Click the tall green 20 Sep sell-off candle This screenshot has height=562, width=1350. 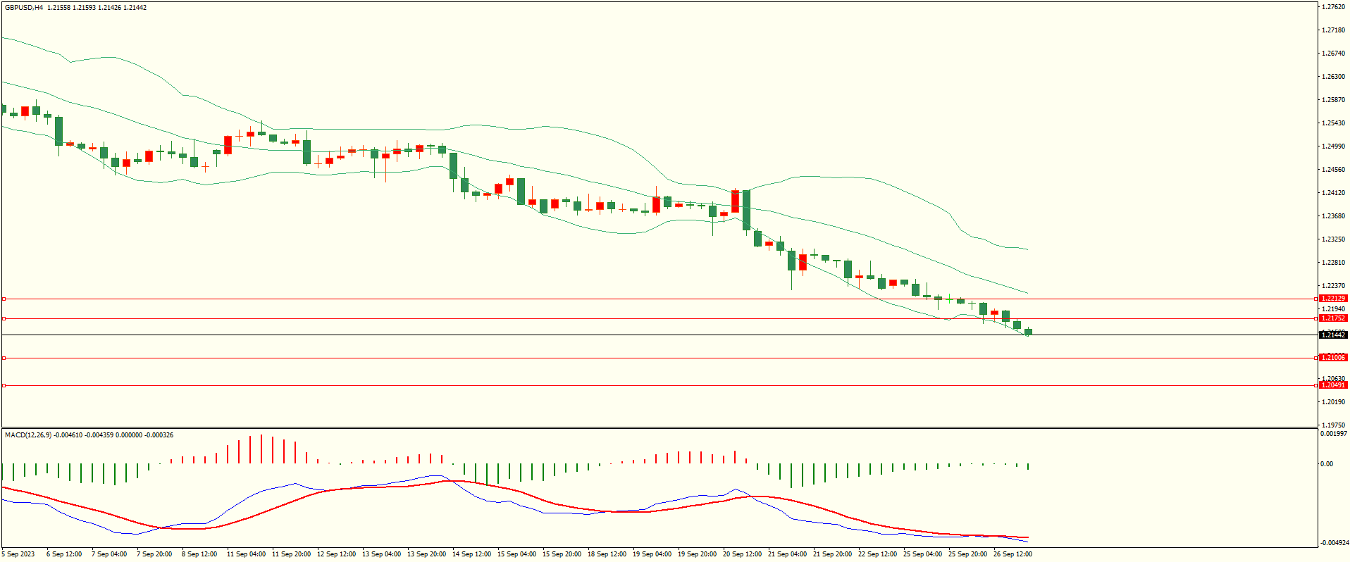746,210
